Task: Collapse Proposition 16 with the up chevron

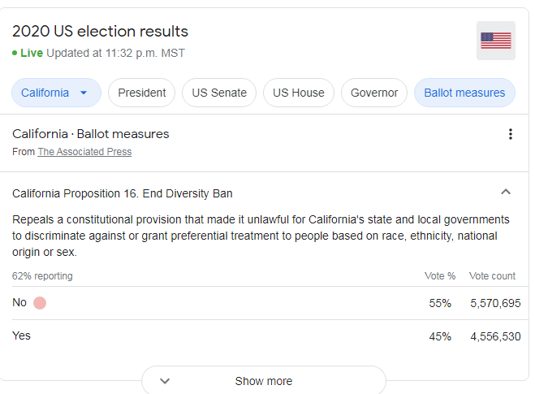Action: coord(506,192)
